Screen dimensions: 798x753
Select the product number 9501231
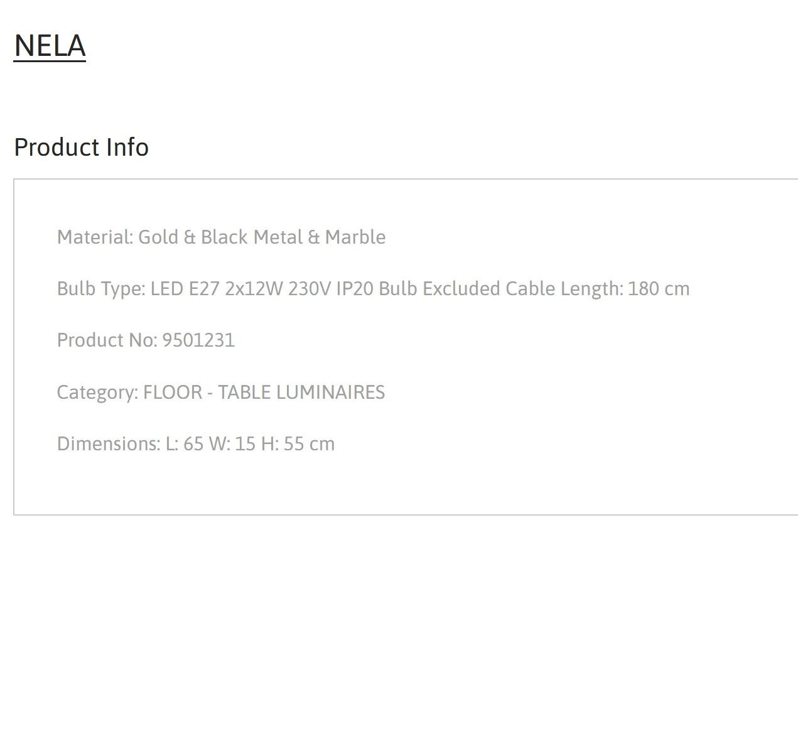pos(198,340)
